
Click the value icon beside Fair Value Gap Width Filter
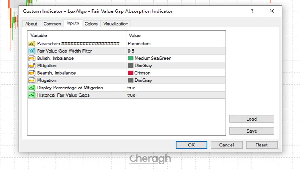pyautogui.click(x=32, y=51)
